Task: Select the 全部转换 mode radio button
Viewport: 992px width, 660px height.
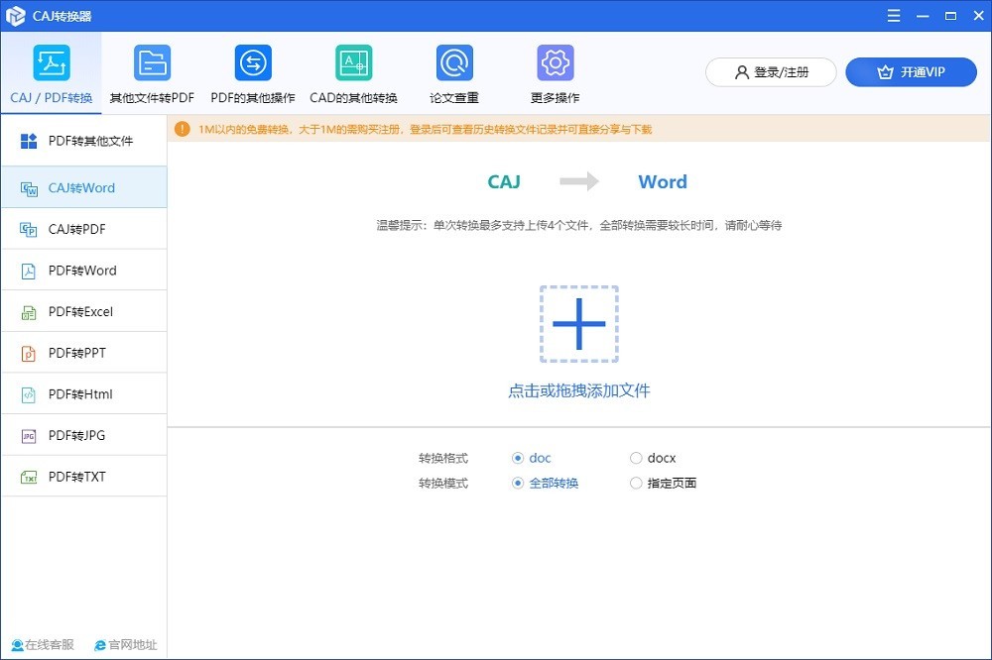Action: [x=518, y=484]
